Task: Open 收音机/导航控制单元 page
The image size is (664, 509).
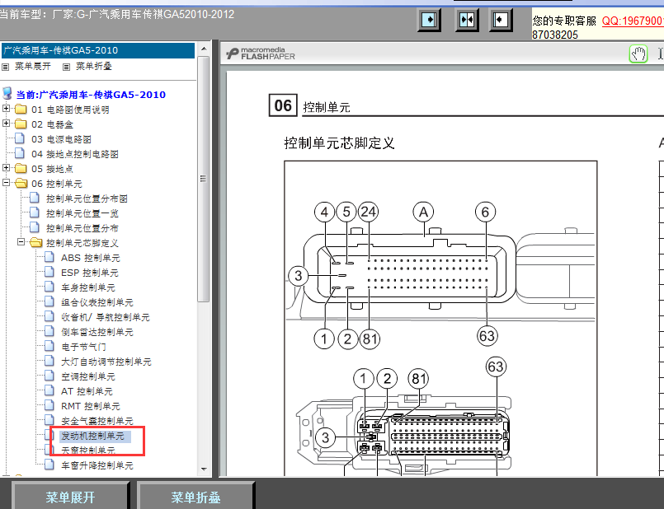Action: click(x=106, y=317)
